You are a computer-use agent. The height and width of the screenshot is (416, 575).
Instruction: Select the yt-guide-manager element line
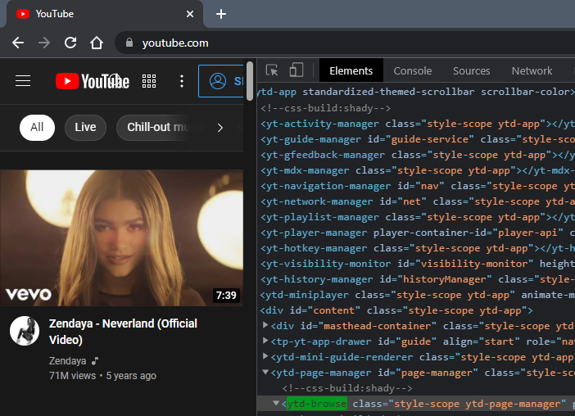416,139
